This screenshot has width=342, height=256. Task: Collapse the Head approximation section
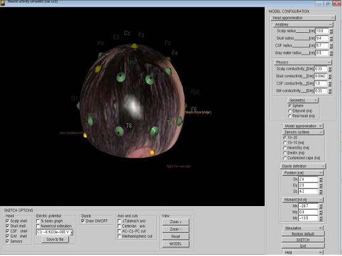(332, 18)
